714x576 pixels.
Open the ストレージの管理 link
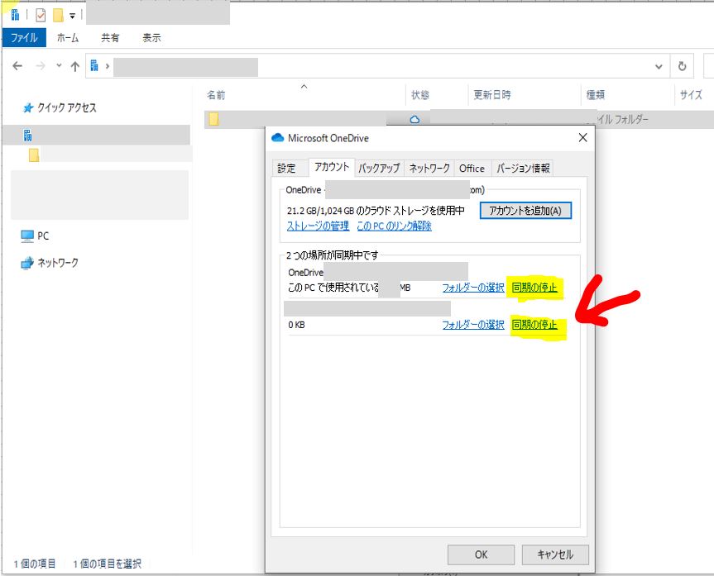click(x=318, y=226)
